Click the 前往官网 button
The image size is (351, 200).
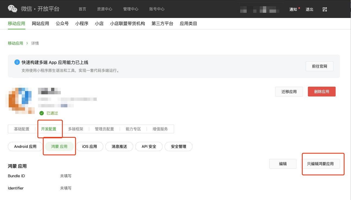(319, 66)
